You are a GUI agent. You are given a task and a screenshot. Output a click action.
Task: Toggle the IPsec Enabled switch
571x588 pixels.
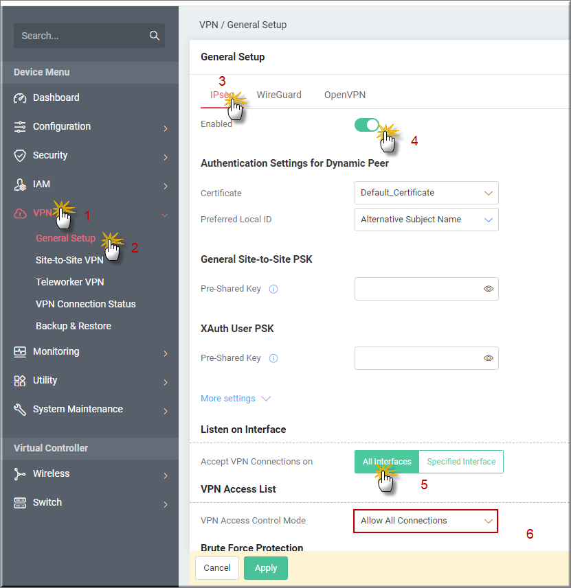[367, 125]
